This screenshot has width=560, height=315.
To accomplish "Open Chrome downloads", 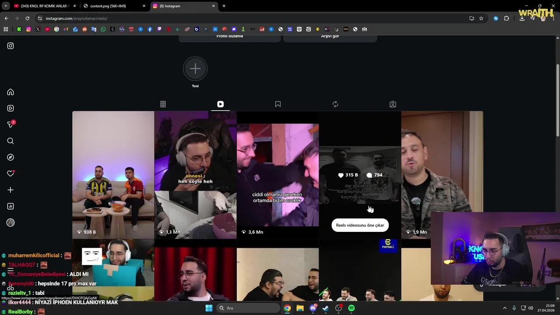I will [x=522, y=18].
